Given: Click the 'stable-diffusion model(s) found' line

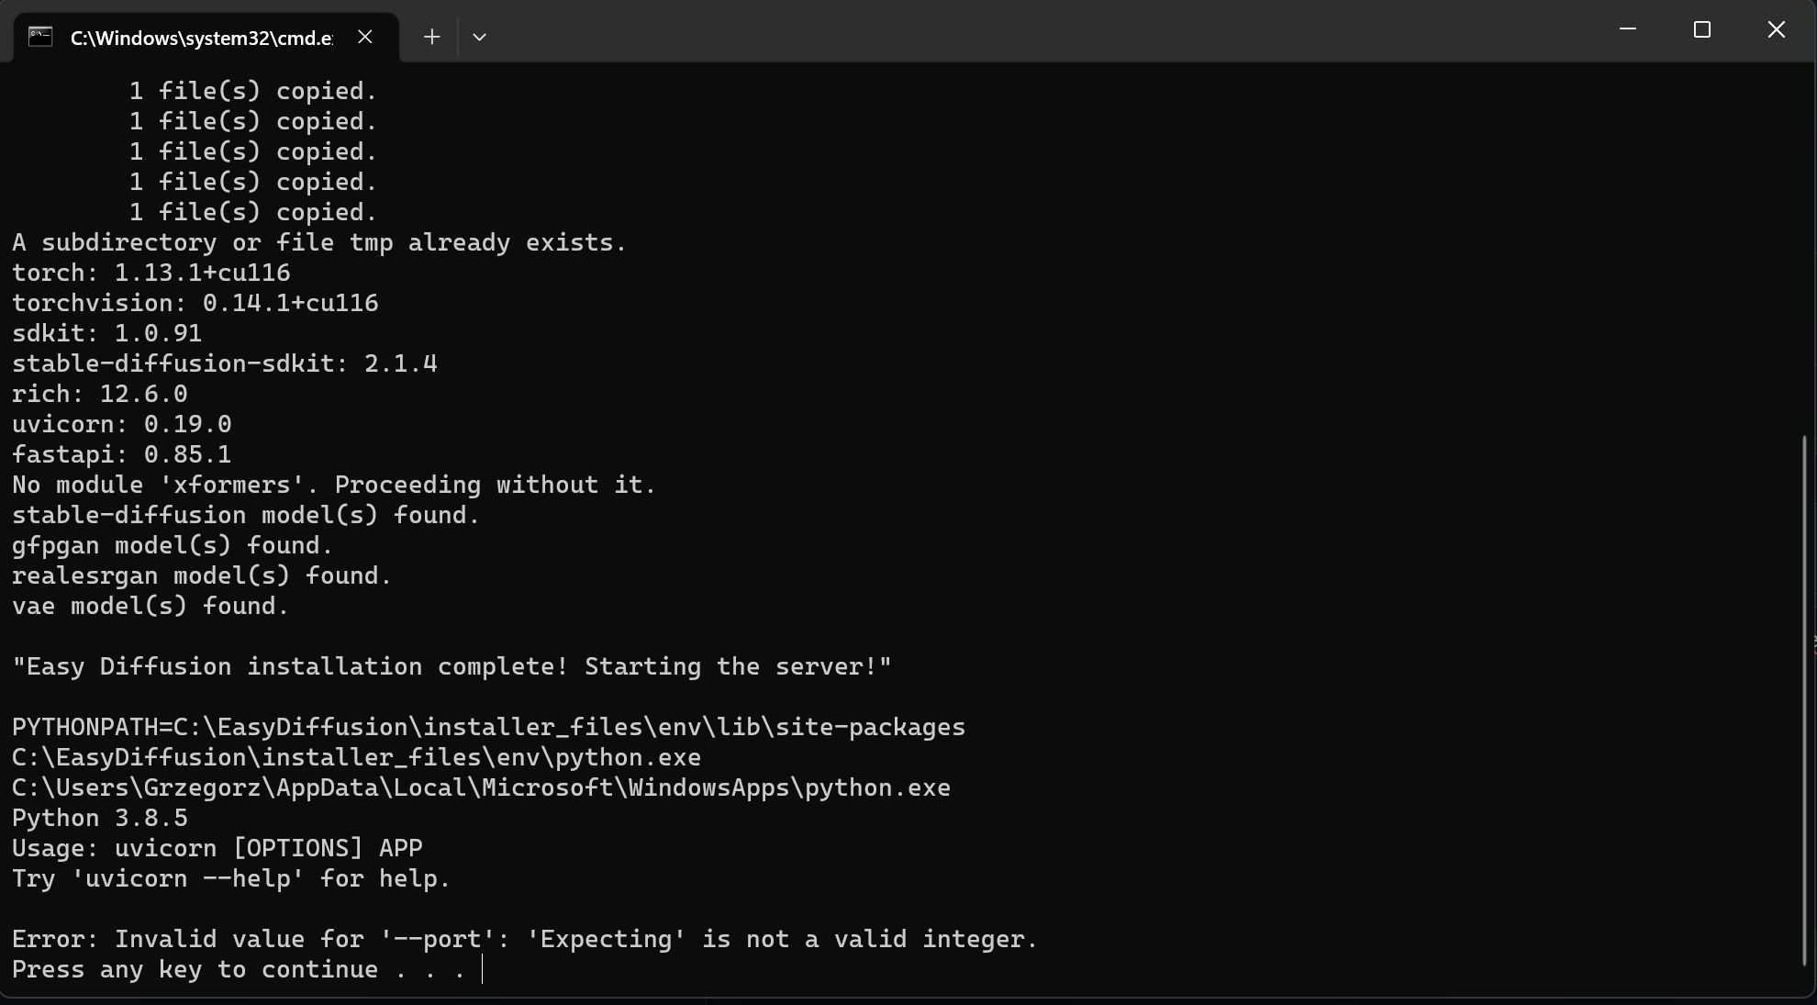Looking at the screenshot, I should coord(244,514).
